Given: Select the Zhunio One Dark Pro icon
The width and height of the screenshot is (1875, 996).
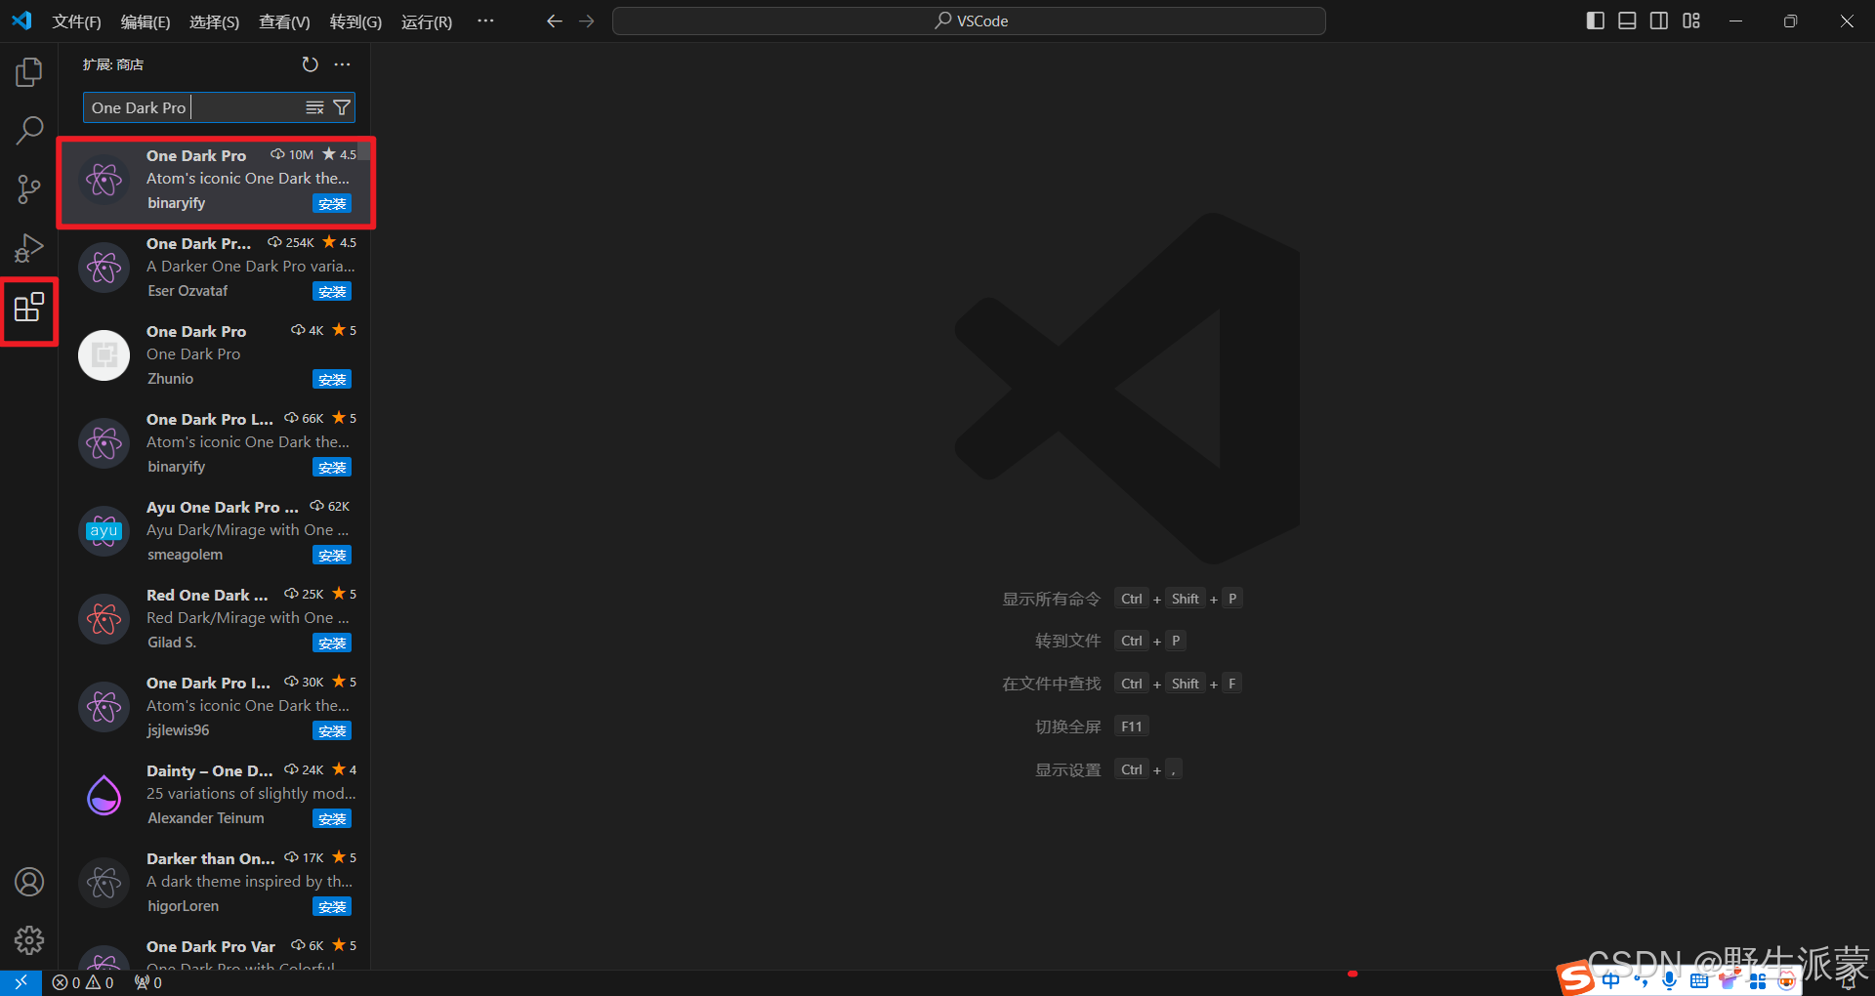Looking at the screenshot, I should [104, 355].
